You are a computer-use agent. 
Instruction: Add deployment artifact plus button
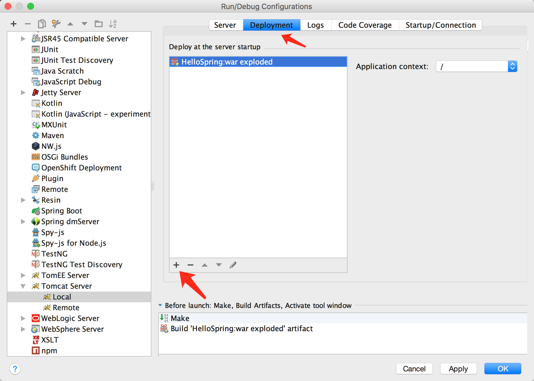click(176, 265)
